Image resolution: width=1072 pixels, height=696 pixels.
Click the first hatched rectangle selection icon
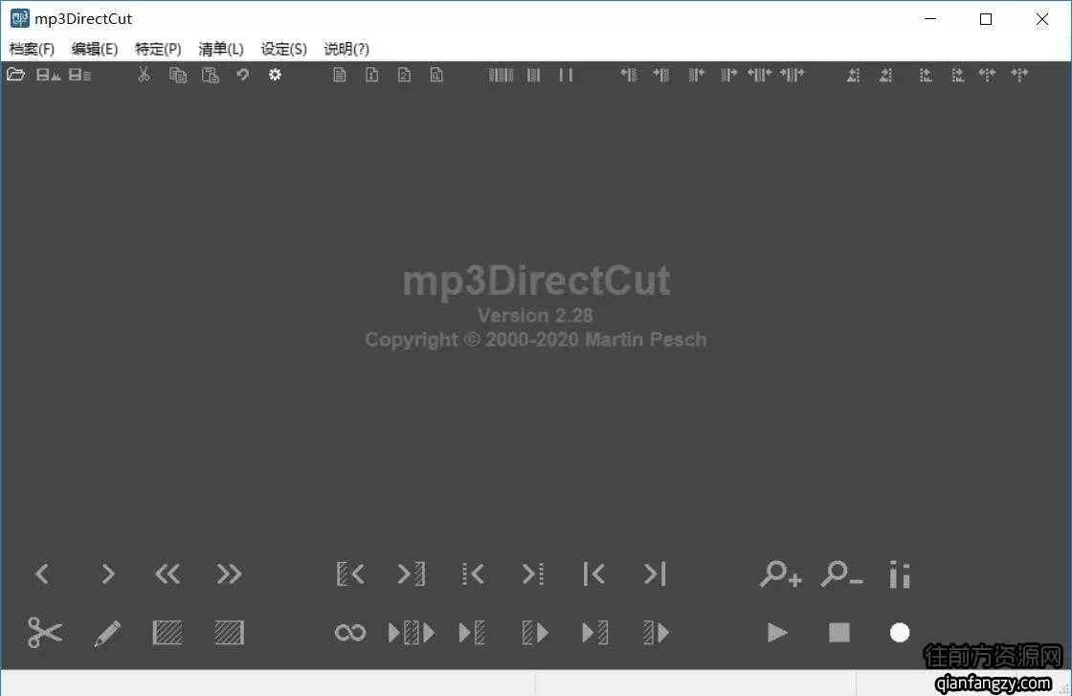[167, 633]
